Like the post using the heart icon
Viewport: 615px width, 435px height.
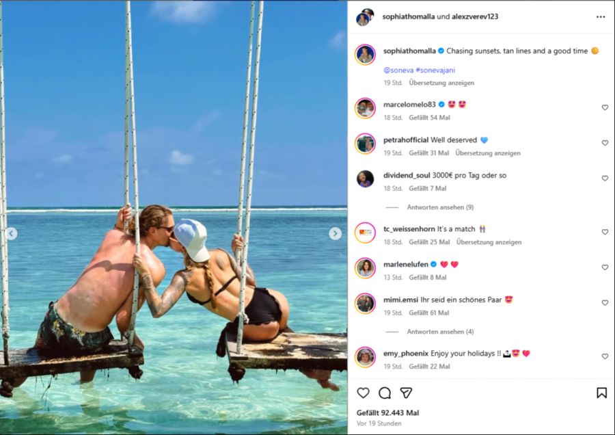point(362,394)
